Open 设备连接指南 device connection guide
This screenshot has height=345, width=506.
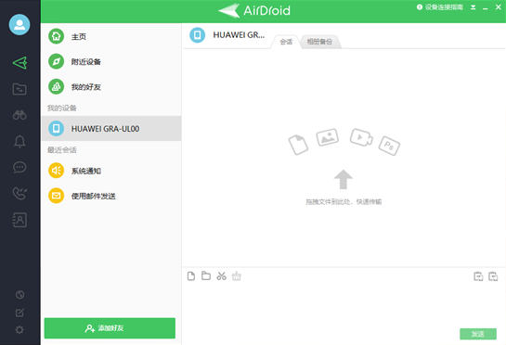click(440, 7)
